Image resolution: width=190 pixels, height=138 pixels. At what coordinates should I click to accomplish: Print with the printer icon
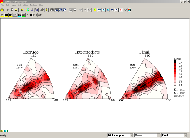coord(42,10)
